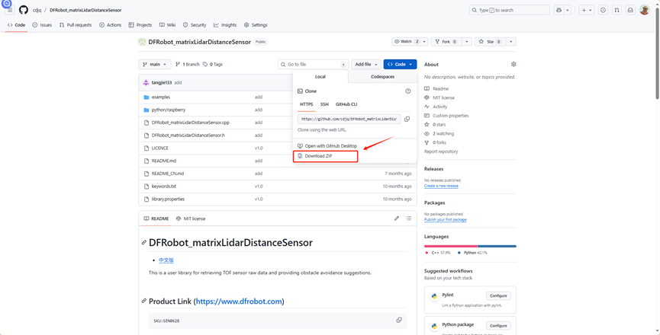Image resolution: width=660 pixels, height=335 pixels.
Task: Select the SSH clone tab
Action: (324, 104)
